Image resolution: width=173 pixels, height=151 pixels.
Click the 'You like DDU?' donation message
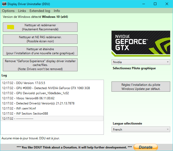coord(74,147)
